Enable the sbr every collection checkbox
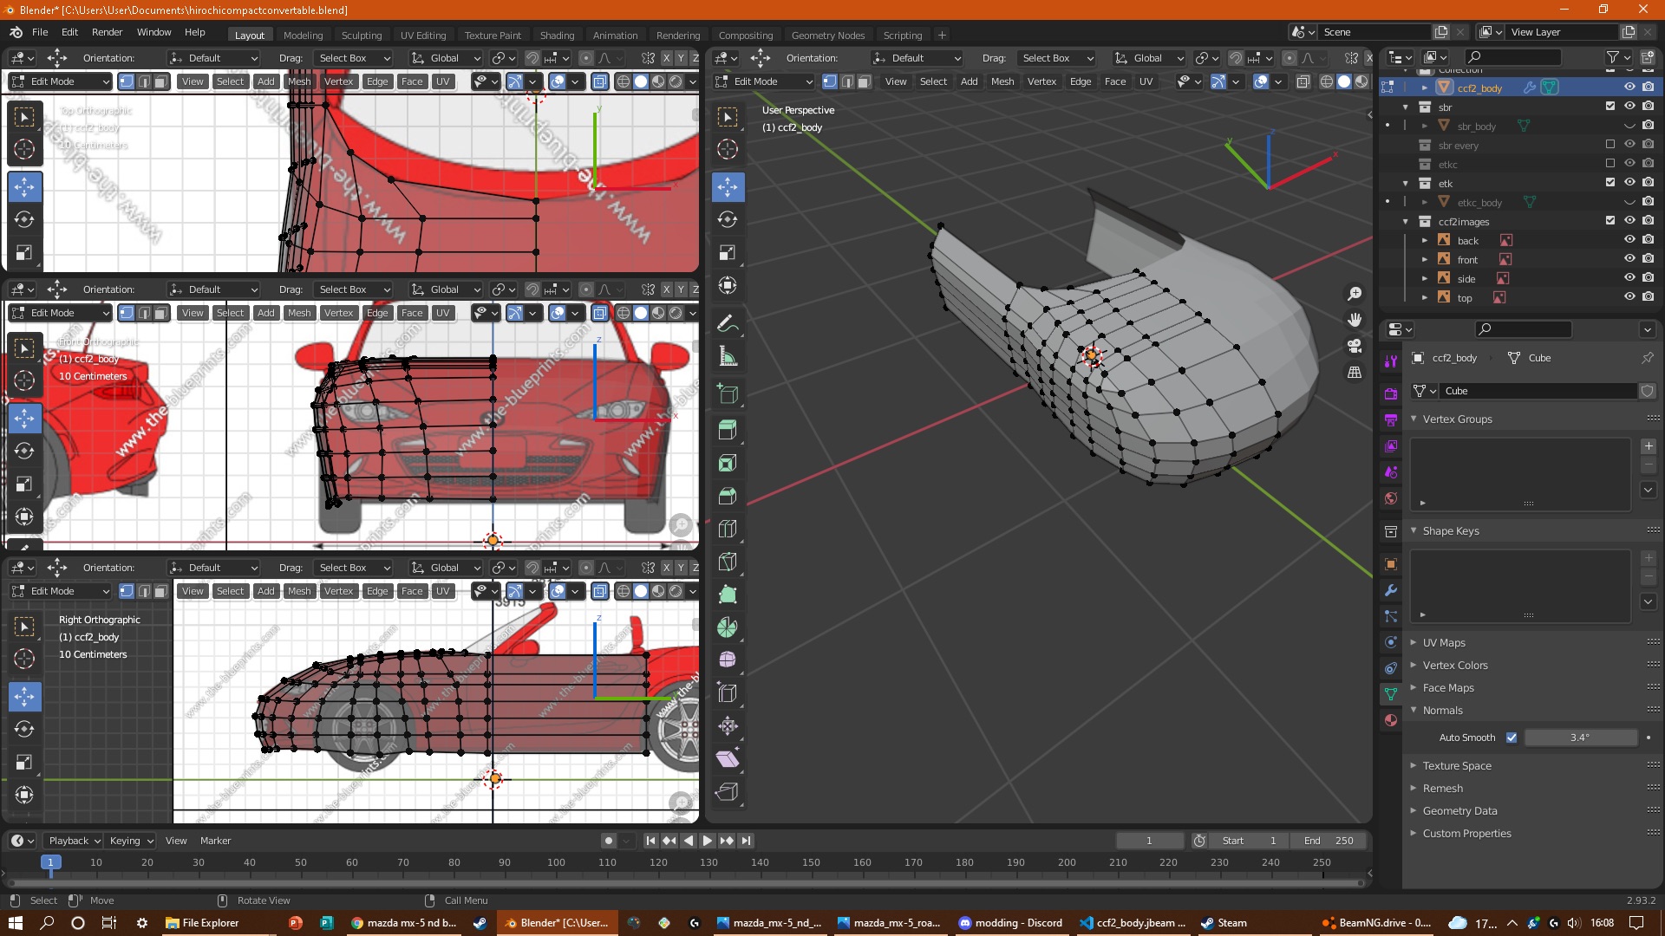 1610,145
